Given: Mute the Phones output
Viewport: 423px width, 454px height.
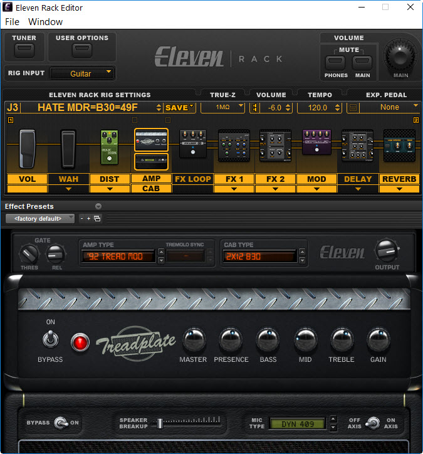Looking at the screenshot, I should click(335, 63).
